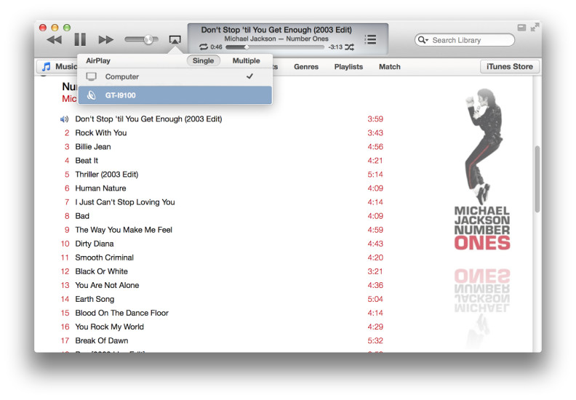Adjust the volume slider knob
The image size is (576, 400).
148,39
